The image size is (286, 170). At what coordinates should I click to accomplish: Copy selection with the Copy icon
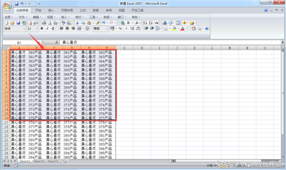(83, 23)
